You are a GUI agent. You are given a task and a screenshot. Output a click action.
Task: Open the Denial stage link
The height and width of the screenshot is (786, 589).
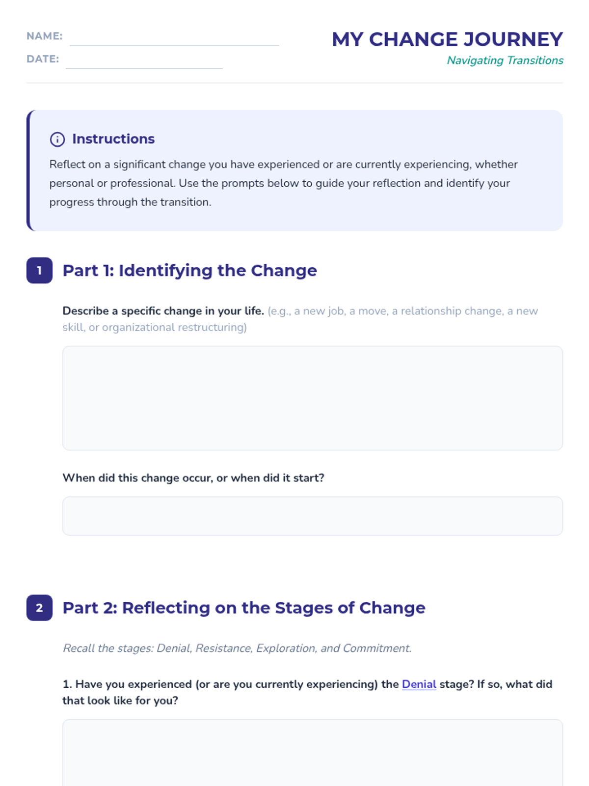tap(419, 684)
